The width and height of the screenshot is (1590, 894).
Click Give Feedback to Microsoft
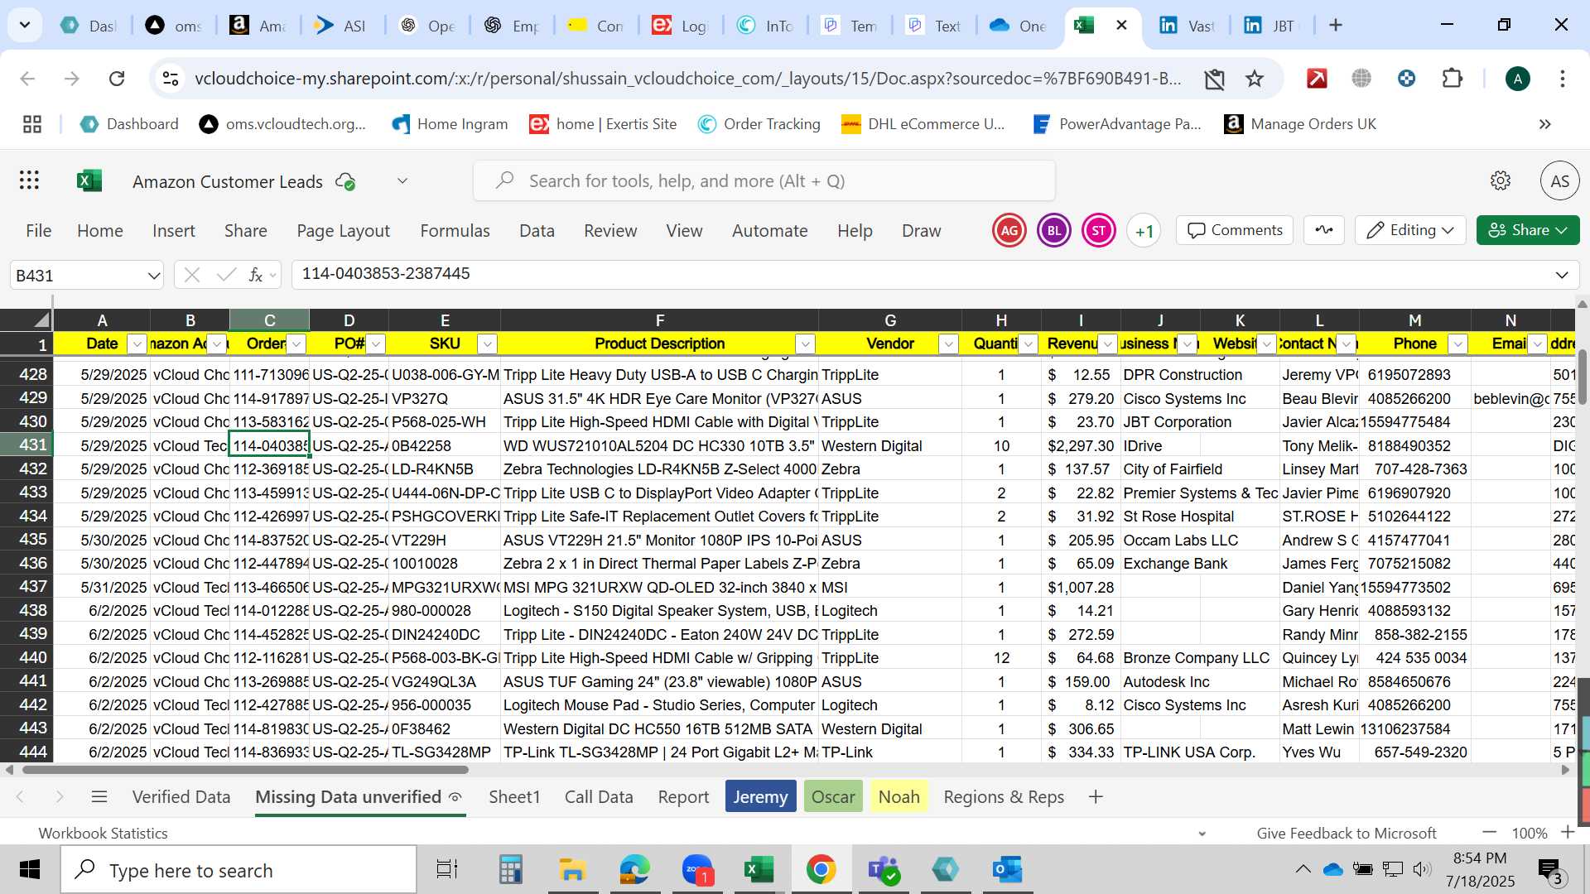[x=1347, y=833]
